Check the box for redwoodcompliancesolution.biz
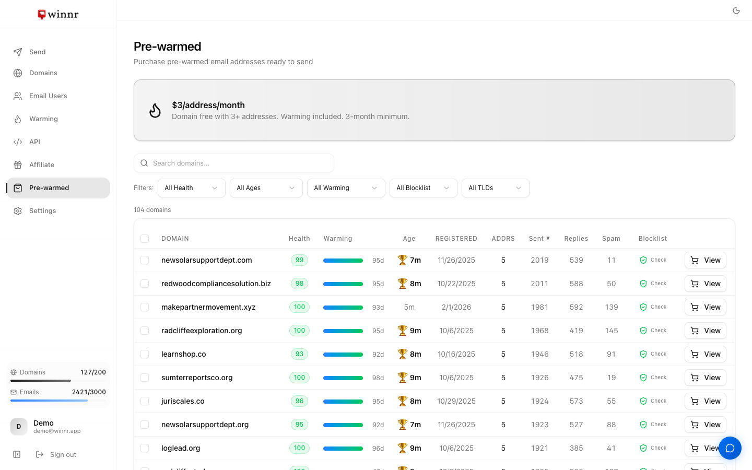Viewport: 752px width, 470px height. pyautogui.click(x=145, y=284)
